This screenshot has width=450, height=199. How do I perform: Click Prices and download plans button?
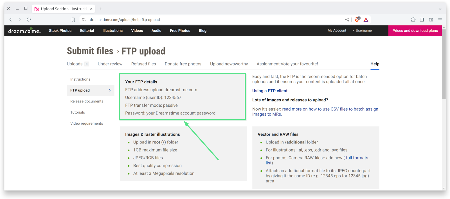click(415, 31)
